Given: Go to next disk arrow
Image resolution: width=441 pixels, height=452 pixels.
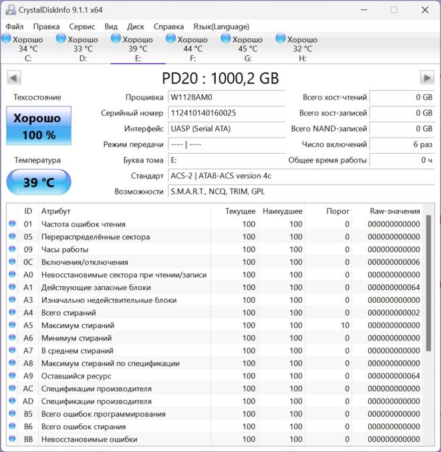Looking at the screenshot, I should 427,78.
